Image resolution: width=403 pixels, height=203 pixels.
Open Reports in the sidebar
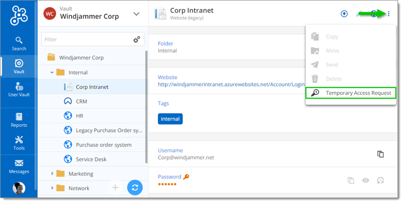[x=19, y=119]
